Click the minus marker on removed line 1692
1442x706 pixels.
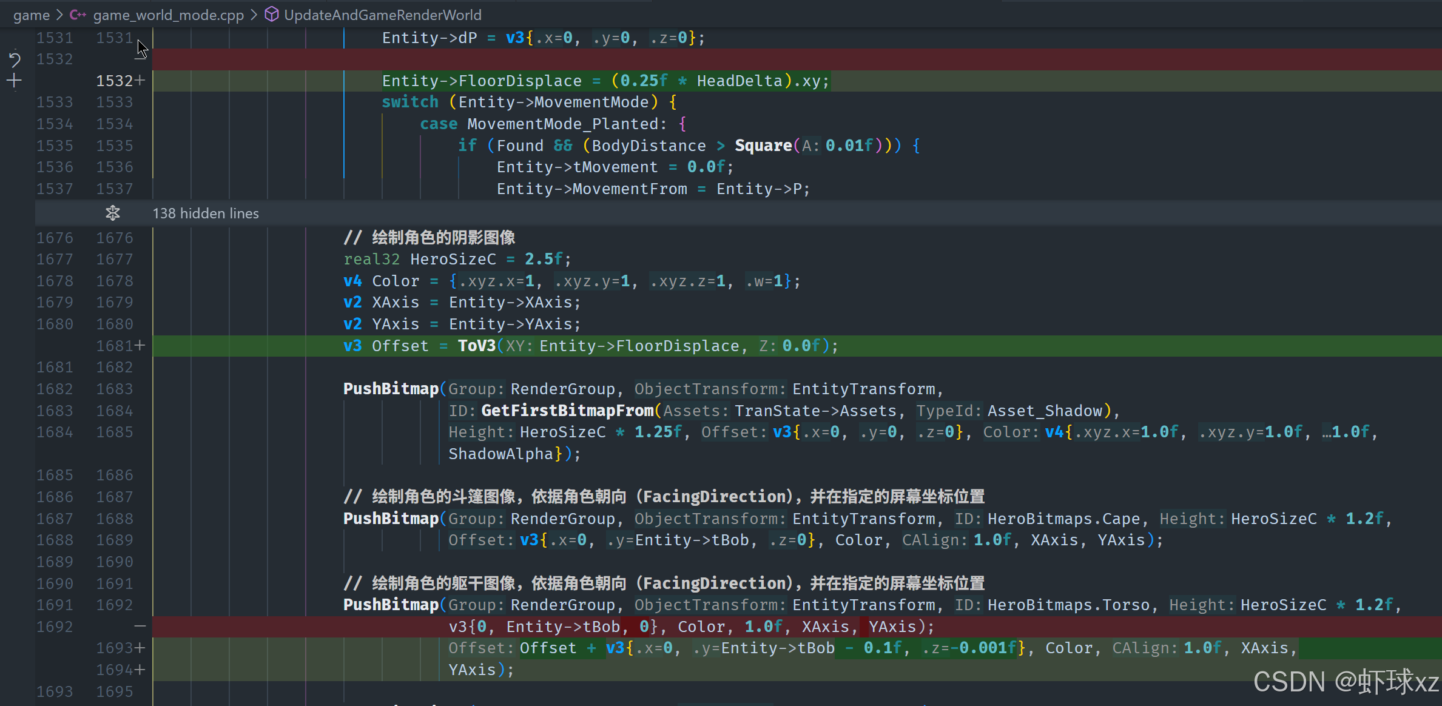click(140, 627)
